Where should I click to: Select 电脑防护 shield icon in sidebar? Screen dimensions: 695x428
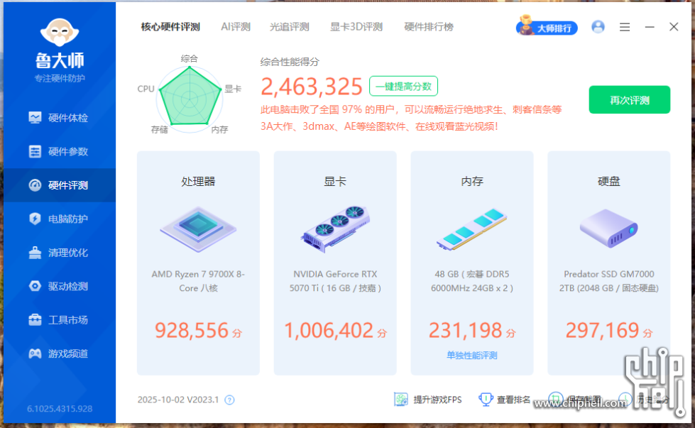[35, 219]
